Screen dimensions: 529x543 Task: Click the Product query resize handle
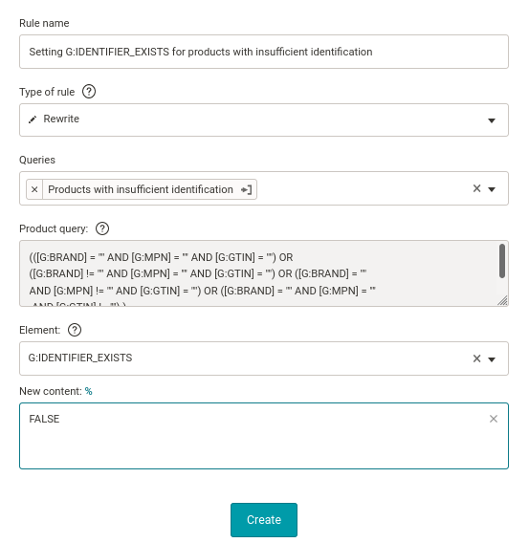pyautogui.click(x=502, y=300)
